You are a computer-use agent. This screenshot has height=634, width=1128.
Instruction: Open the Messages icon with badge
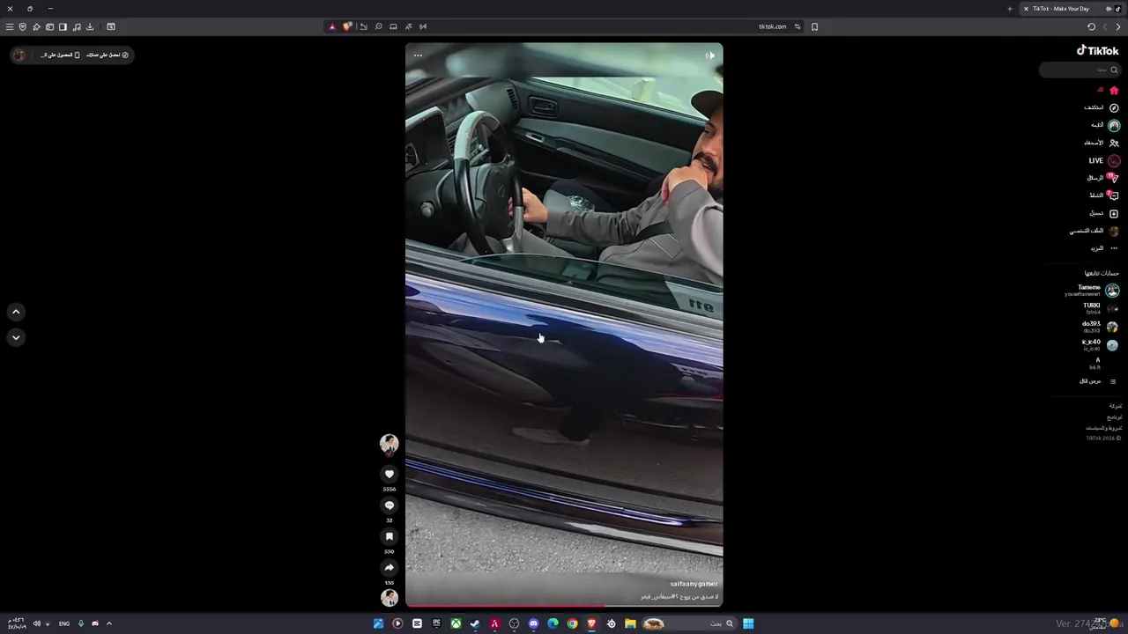(1113, 178)
